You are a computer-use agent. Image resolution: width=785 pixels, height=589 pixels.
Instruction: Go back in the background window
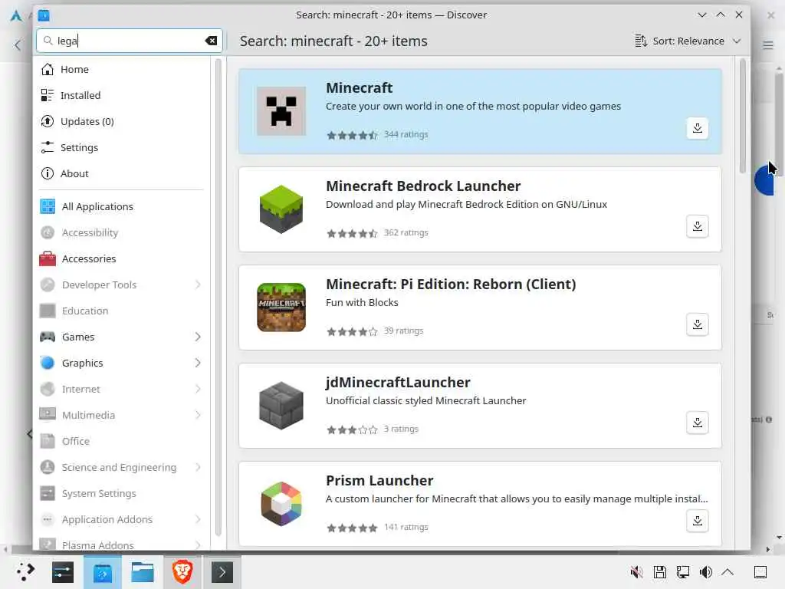point(18,45)
